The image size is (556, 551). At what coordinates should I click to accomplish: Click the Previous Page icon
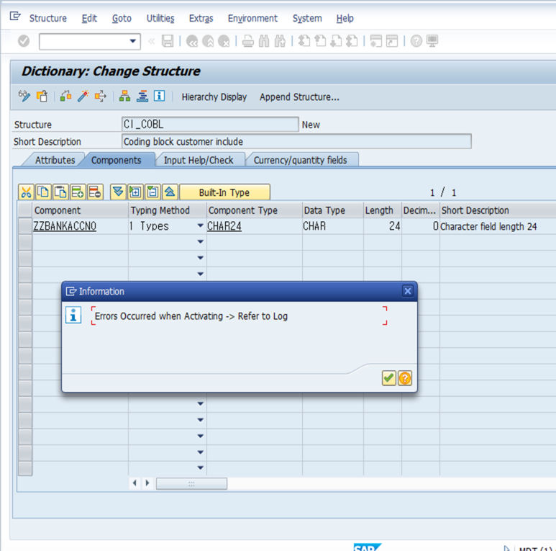(x=320, y=41)
